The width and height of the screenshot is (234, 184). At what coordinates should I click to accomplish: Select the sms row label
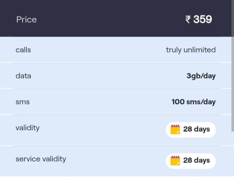point(22,102)
